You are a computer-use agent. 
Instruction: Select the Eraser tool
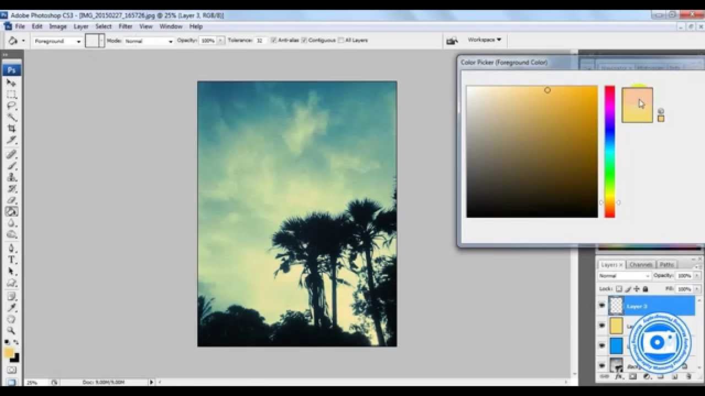coord(12,200)
